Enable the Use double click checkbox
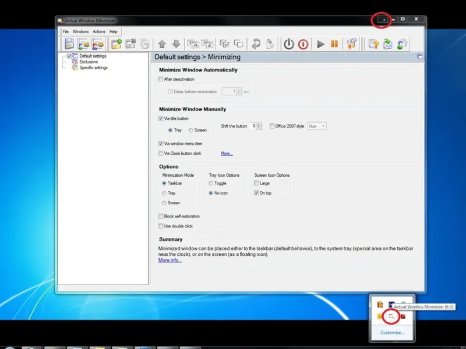This screenshot has width=466, height=349. click(x=161, y=226)
